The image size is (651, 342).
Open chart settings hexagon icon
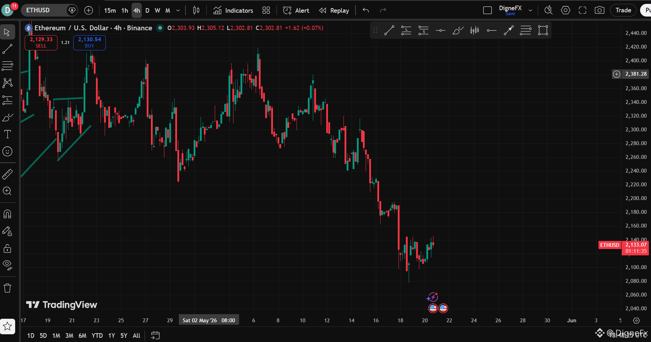tap(565, 11)
